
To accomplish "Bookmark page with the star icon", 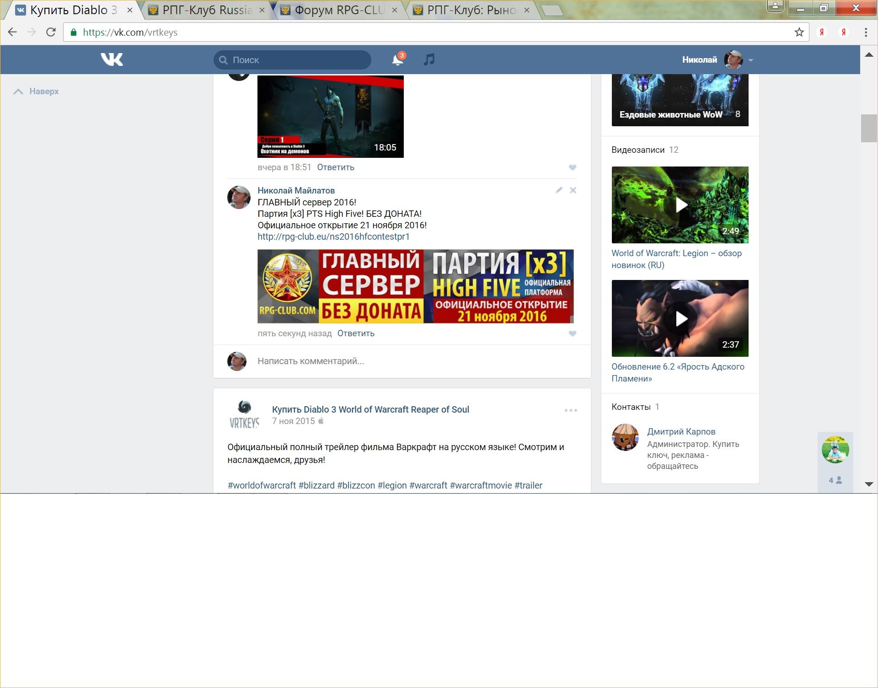I will [x=799, y=32].
